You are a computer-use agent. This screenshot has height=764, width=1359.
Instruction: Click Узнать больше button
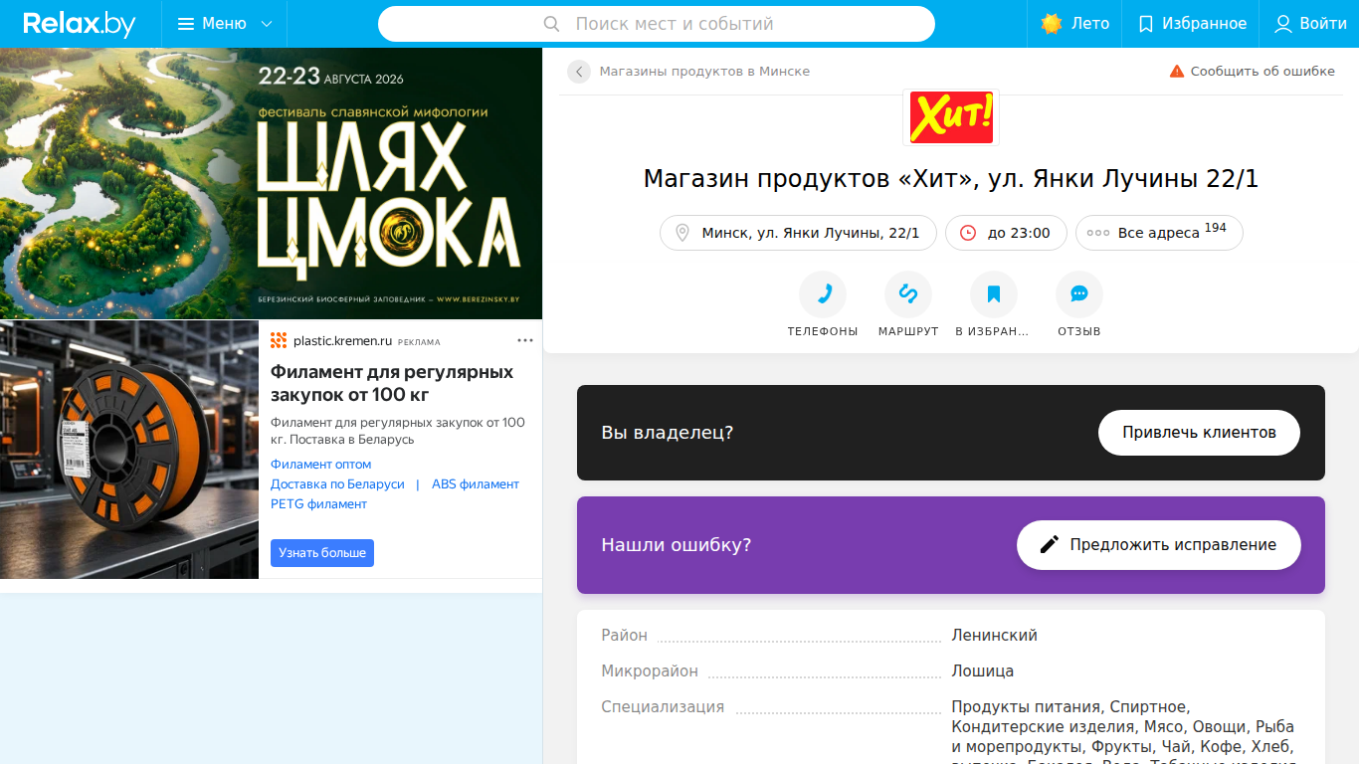[x=322, y=553]
